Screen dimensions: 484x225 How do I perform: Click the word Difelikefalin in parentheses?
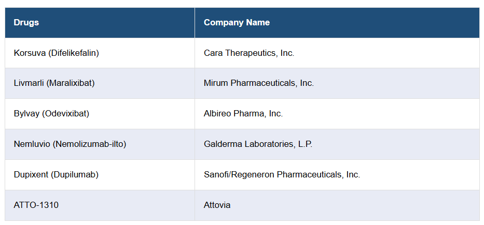pos(74,53)
